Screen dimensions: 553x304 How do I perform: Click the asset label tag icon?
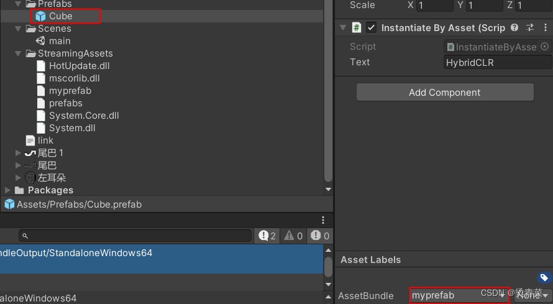(544, 277)
